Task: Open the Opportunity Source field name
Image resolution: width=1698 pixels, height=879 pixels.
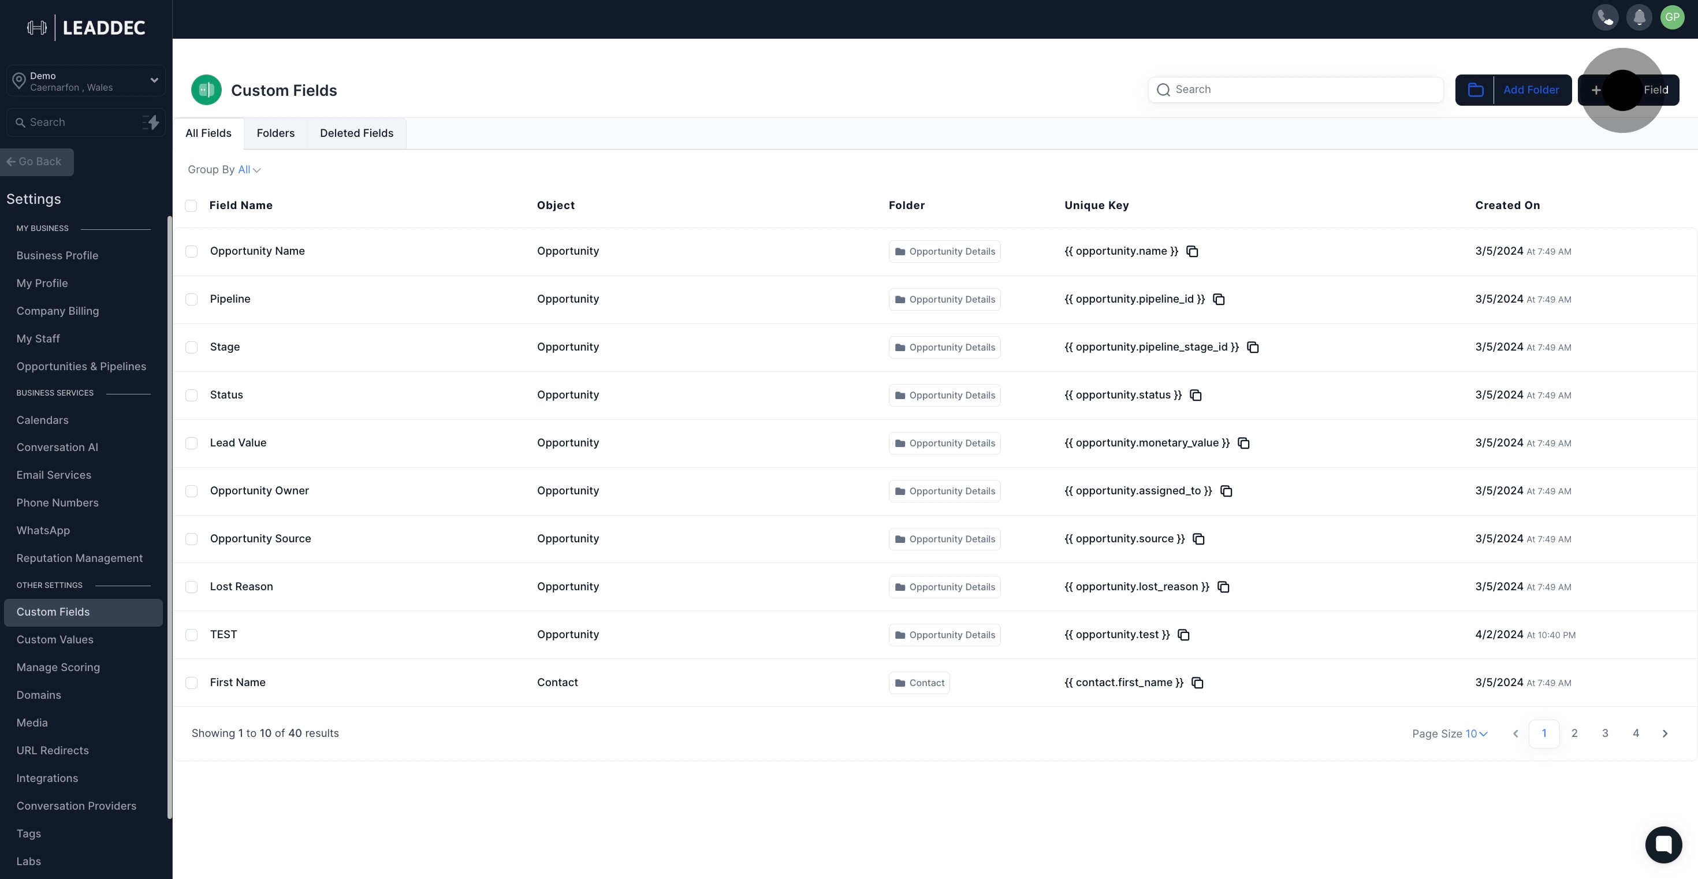Action: tap(260, 539)
